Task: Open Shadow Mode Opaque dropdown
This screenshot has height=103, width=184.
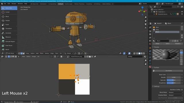Action: tap(175, 95)
